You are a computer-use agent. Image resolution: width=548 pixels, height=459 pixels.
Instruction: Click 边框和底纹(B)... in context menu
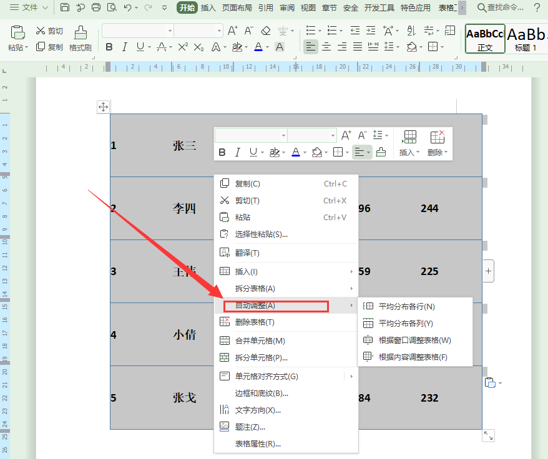pyautogui.click(x=286, y=394)
